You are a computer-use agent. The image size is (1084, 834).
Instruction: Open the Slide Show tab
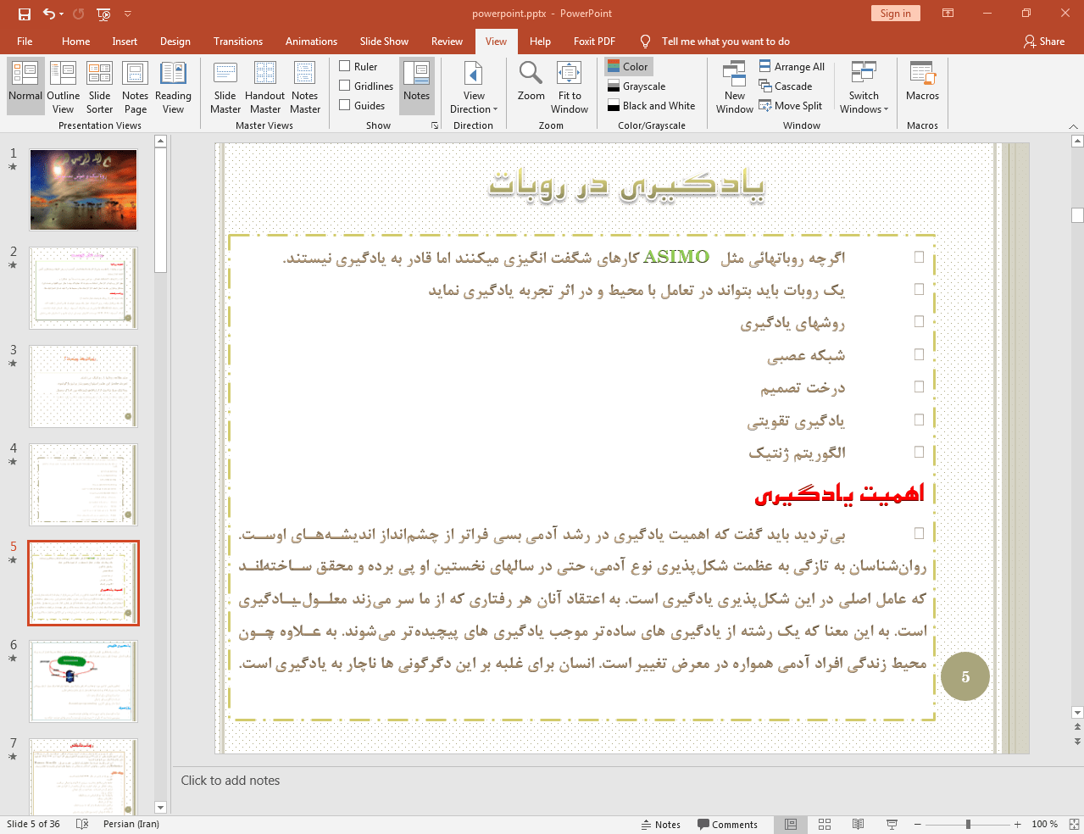pos(384,41)
